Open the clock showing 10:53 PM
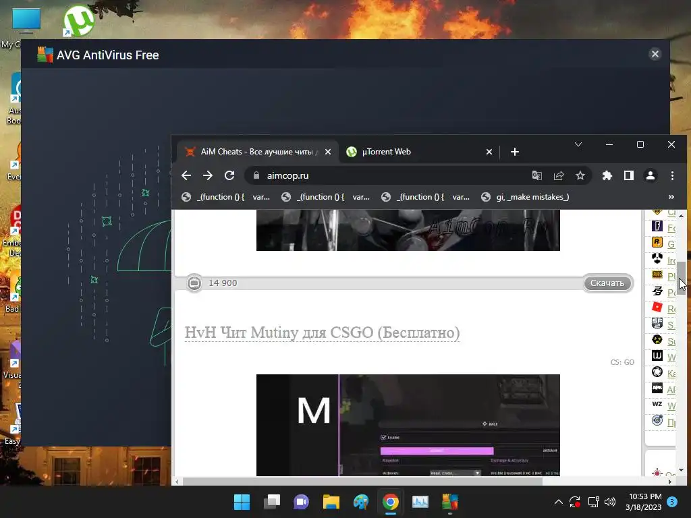Image resolution: width=691 pixels, height=518 pixels. 643,502
